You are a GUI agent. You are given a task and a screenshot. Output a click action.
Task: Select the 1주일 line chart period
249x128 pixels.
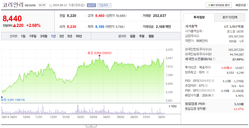click(x=33, y=36)
